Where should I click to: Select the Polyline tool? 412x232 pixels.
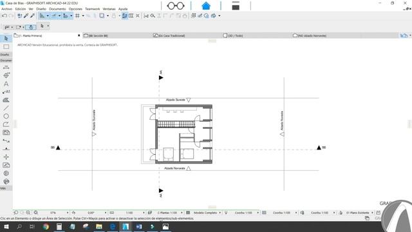point(6,124)
